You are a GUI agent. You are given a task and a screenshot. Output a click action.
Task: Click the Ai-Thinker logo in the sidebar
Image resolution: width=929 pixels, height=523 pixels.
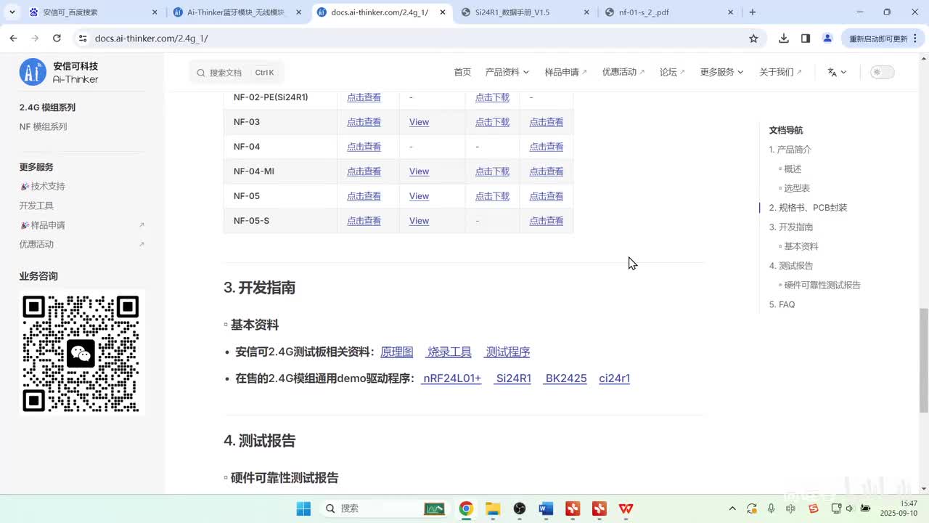[59, 72]
